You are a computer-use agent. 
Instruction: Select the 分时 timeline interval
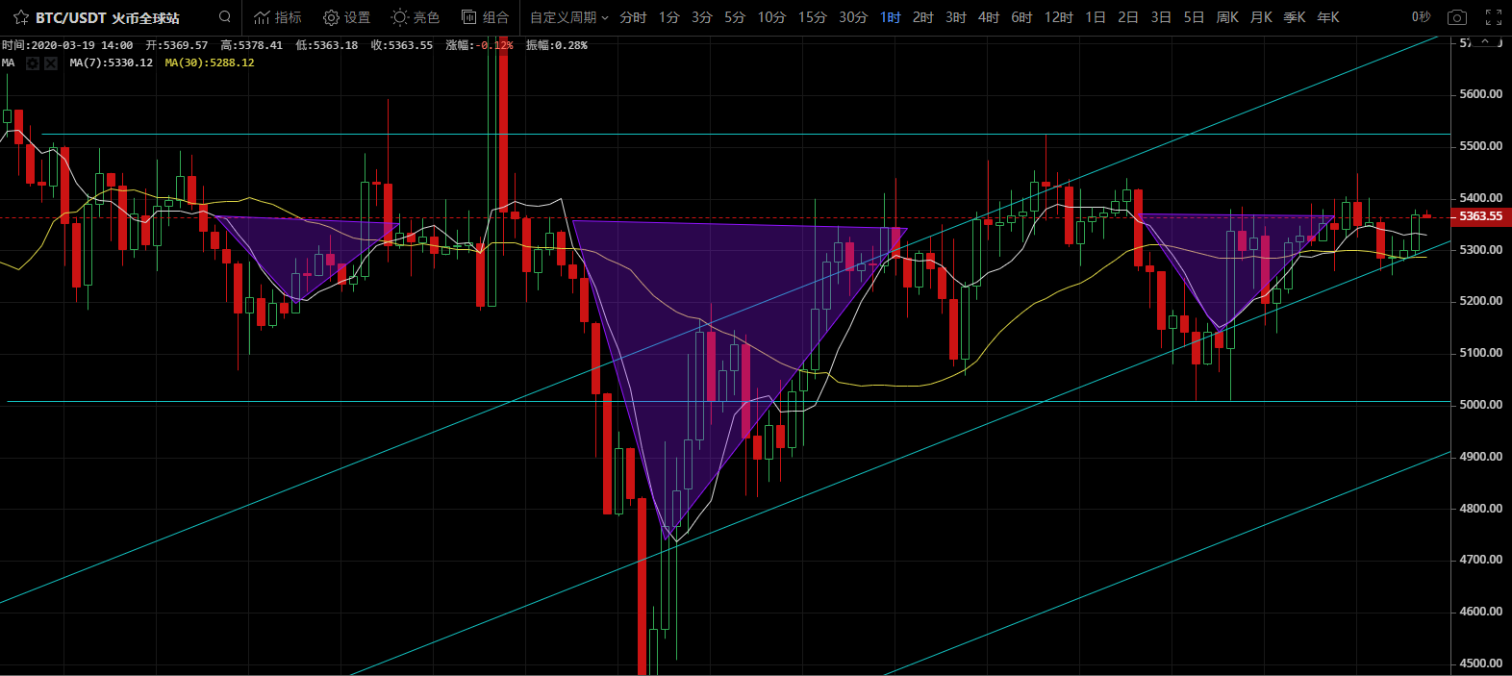click(x=633, y=17)
